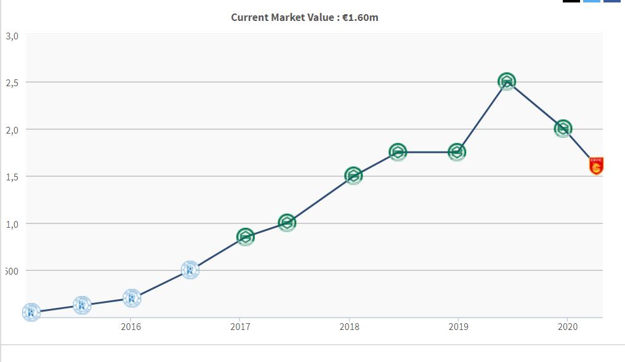Click the 2017 x-axis year label

click(x=240, y=327)
